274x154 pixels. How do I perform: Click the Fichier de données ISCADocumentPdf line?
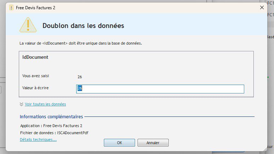(x=54, y=132)
